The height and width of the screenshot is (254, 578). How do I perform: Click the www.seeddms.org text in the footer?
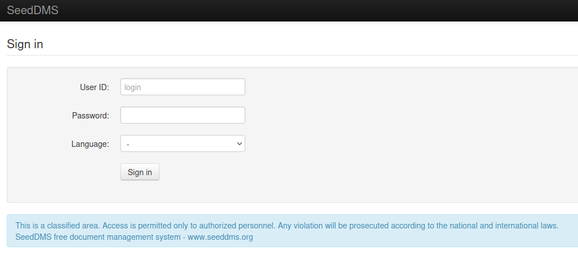point(221,237)
